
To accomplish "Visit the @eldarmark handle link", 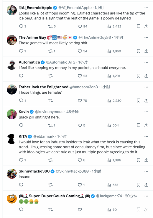I will pyautogui.click(x=44, y=136).
